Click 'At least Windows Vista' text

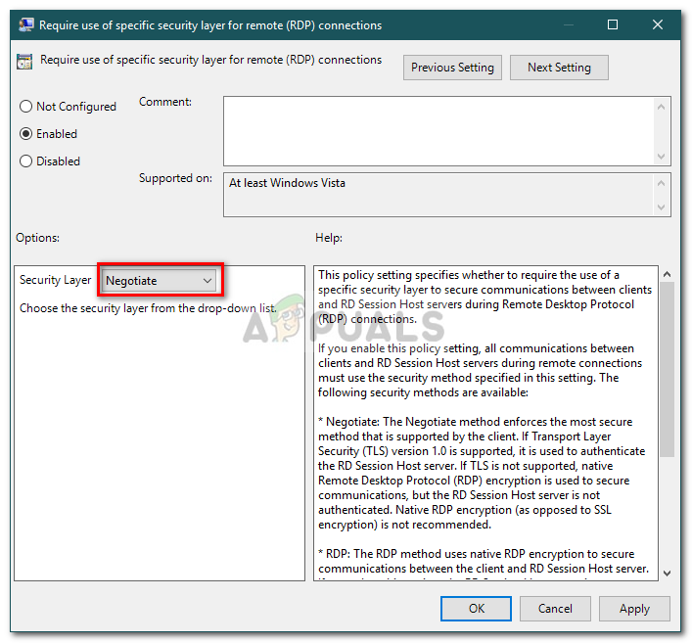287,183
